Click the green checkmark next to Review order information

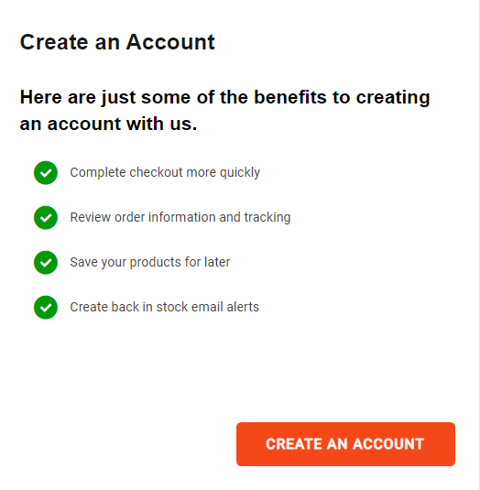[46, 217]
